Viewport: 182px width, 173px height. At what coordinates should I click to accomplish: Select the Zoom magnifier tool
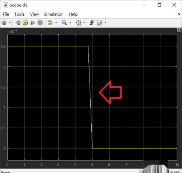64,23
